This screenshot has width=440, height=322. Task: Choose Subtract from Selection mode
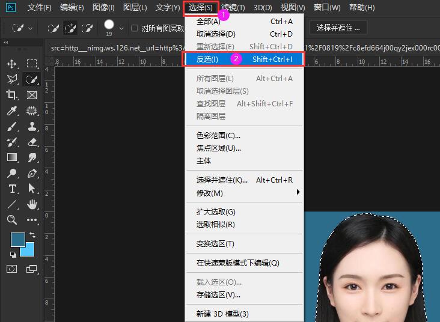tap(87, 28)
